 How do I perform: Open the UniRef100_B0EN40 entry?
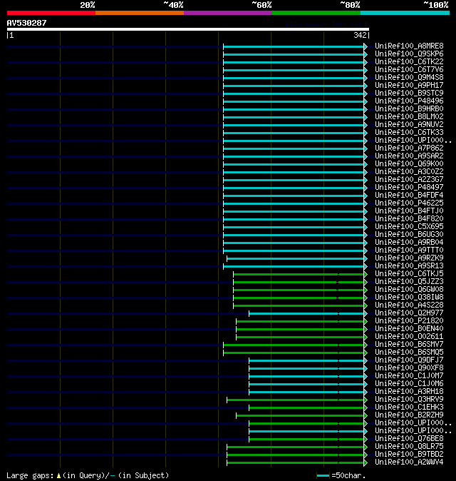pyautogui.click(x=409, y=328)
